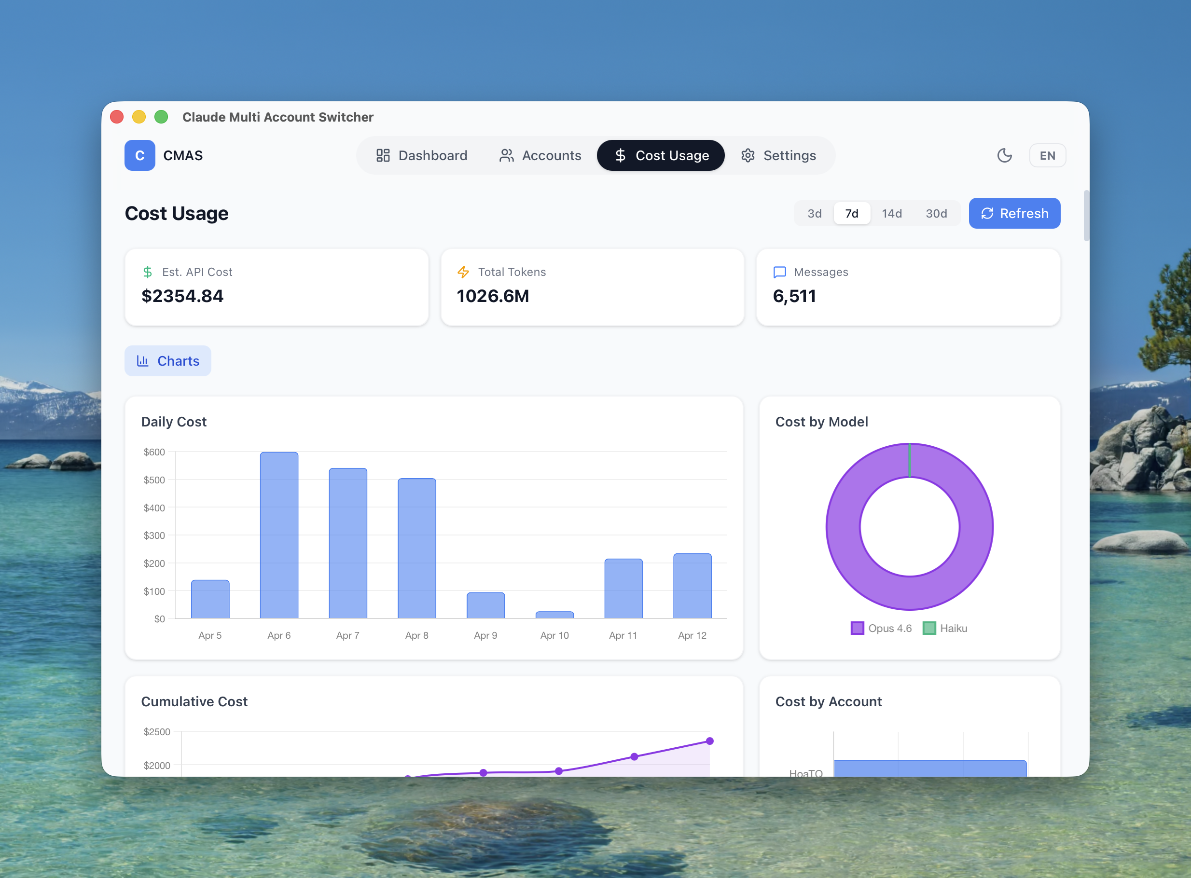Click the Apr 12 daily cost bar

tap(692, 586)
